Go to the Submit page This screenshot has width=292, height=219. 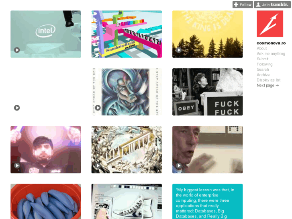click(x=263, y=59)
